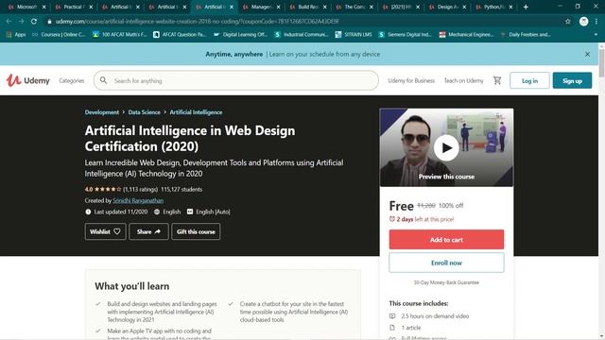
Task: Click the search magnifier icon
Action: [103, 80]
